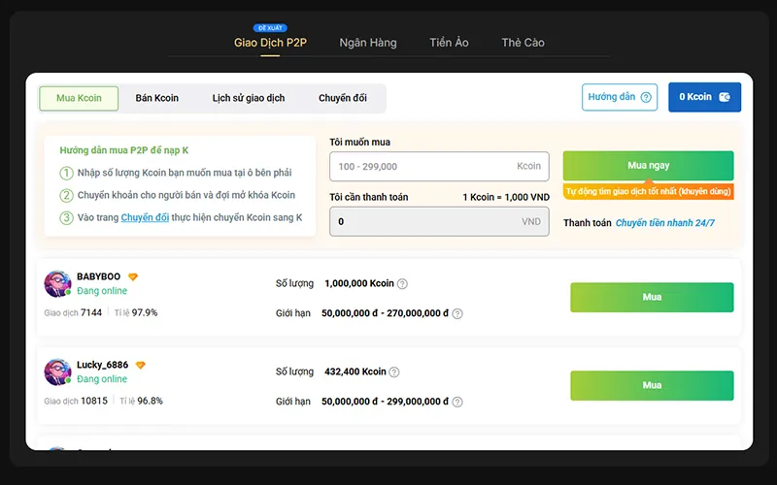Click info icon after 270,000,000 đ limit
This screenshot has width=777, height=485.
[x=457, y=313]
